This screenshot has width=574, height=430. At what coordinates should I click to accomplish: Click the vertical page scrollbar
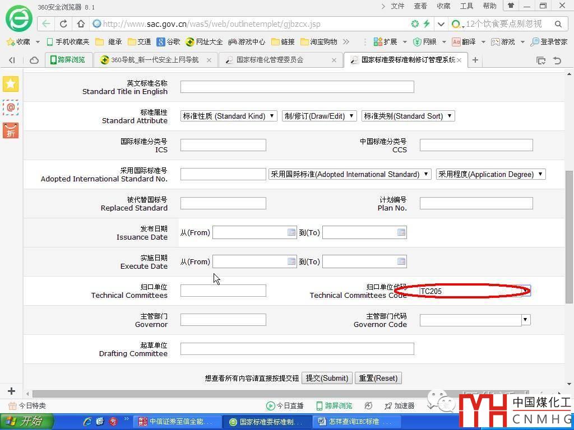[570, 235]
